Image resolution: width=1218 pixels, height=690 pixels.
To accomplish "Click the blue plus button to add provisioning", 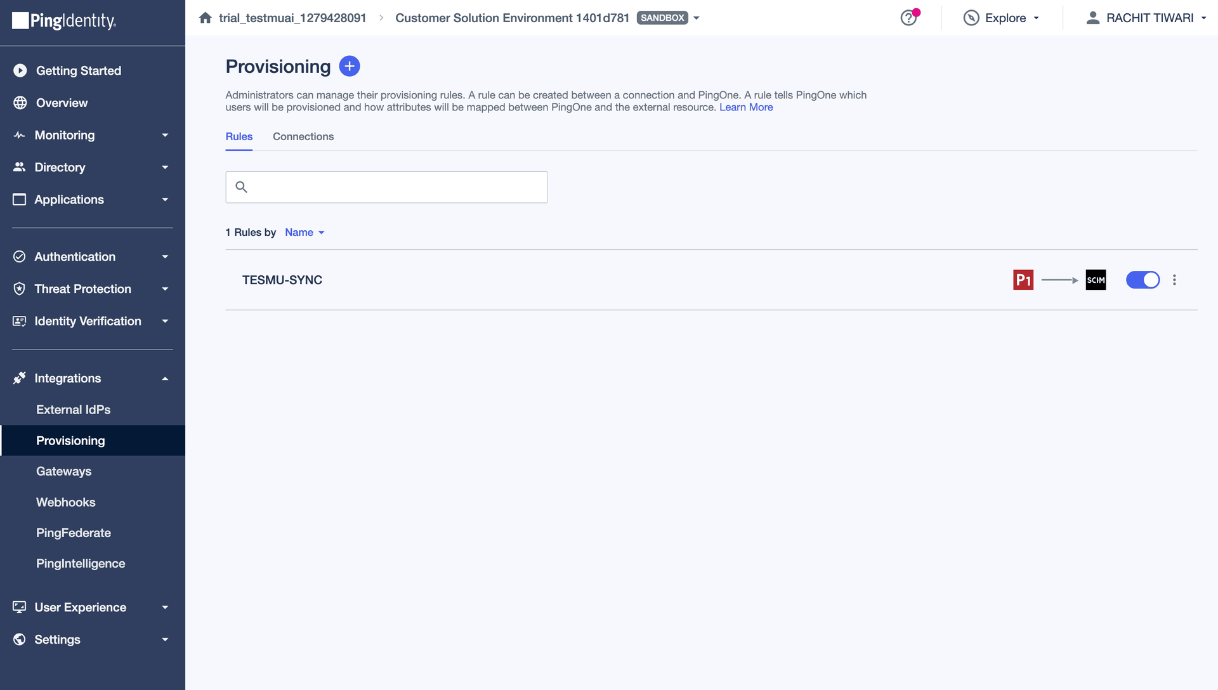I will click(349, 65).
